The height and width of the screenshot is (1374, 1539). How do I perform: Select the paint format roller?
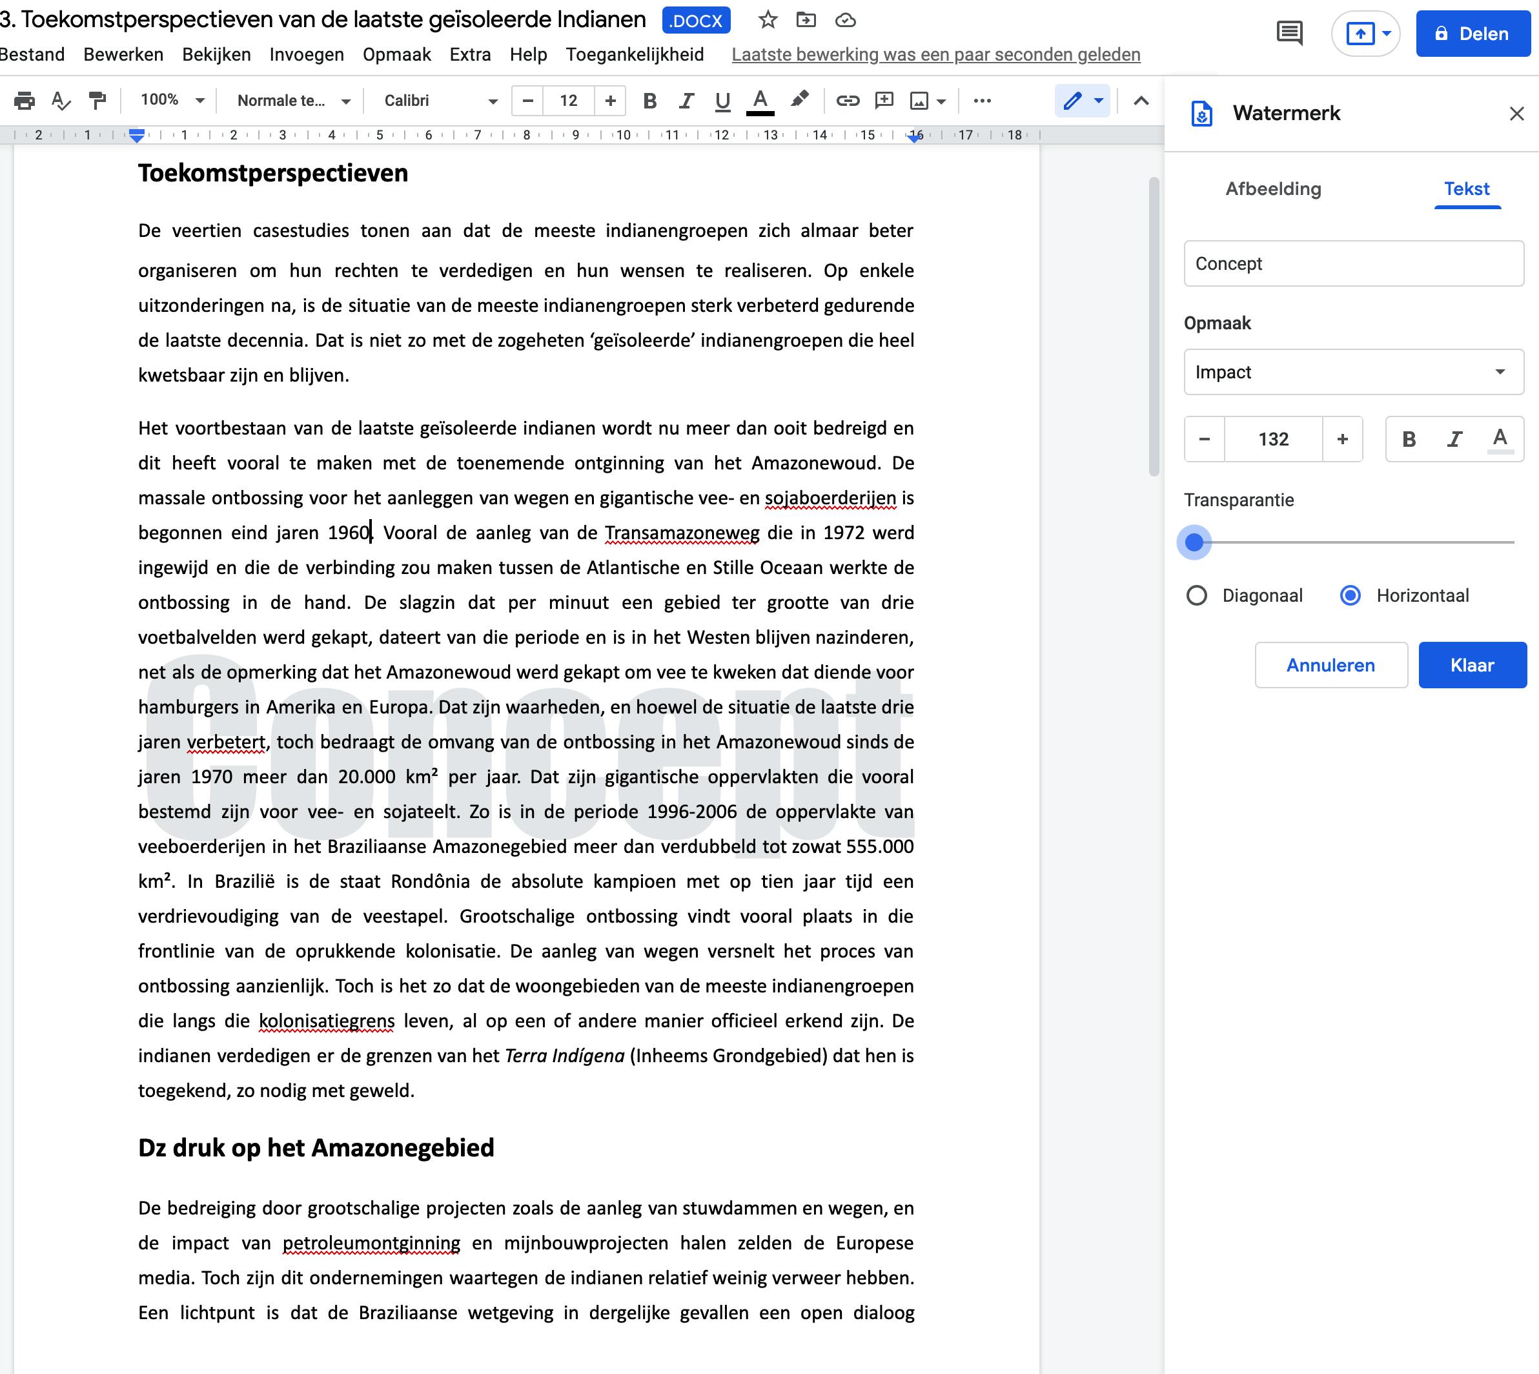pyautogui.click(x=97, y=101)
